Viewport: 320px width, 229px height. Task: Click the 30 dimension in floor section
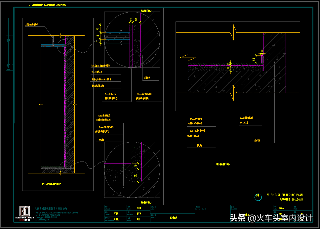click(x=228, y=68)
